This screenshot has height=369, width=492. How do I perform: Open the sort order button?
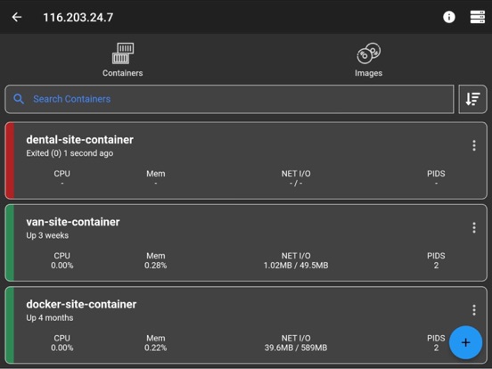[472, 99]
